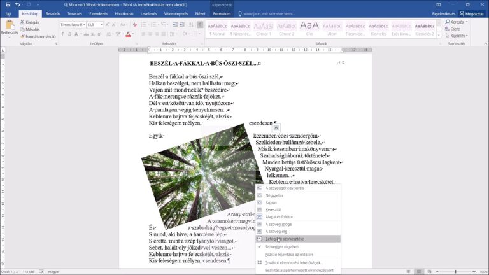Open the Aa change case dropdown

pyautogui.click(x=123, y=25)
